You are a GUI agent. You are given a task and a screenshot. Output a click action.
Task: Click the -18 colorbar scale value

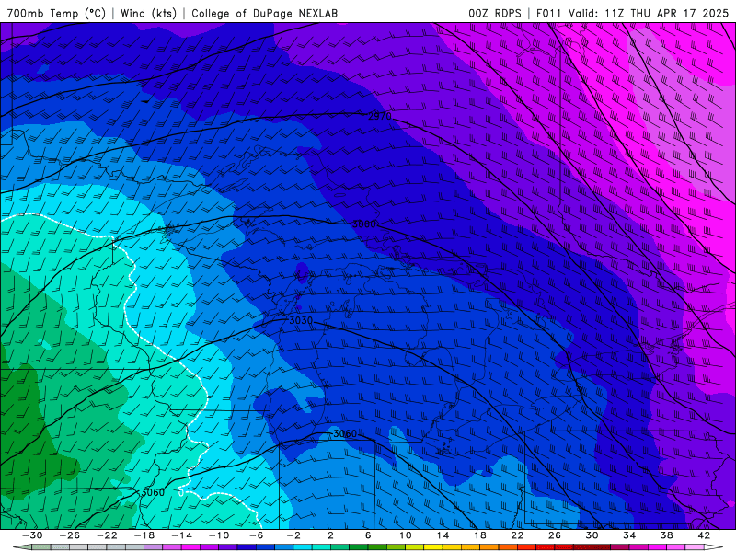[x=144, y=535]
